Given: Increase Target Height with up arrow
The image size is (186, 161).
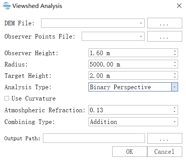Looking at the screenshot, I should [x=175, y=74].
